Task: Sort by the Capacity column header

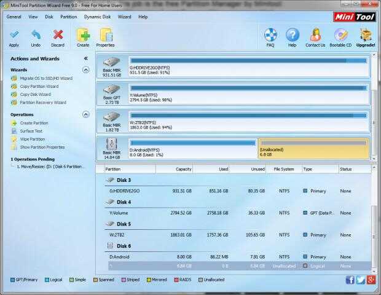Action: (175, 169)
